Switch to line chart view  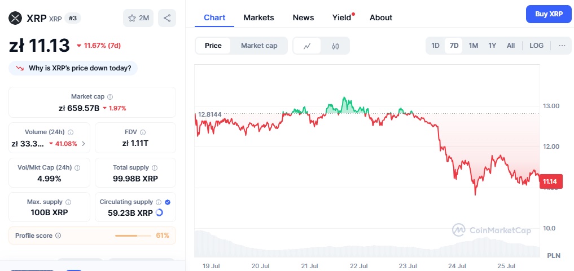[307, 46]
